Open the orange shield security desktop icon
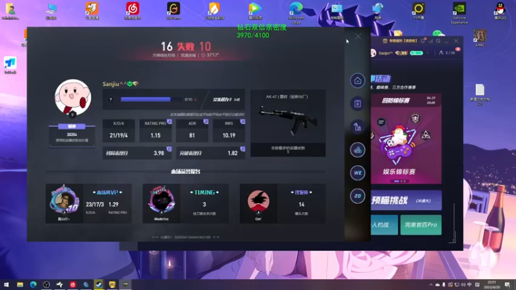The height and width of the screenshot is (290, 516). coord(214,11)
